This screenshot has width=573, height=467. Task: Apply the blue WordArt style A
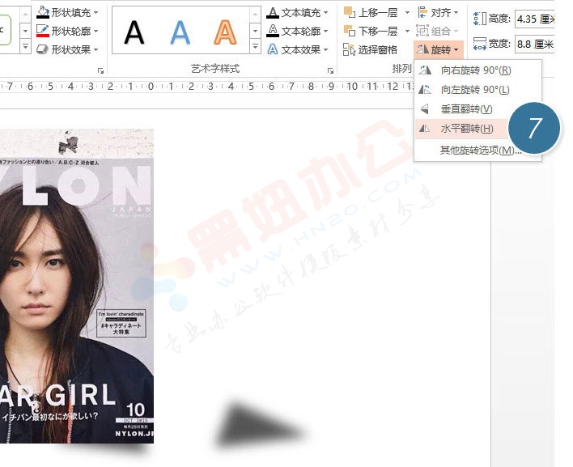coord(180,32)
